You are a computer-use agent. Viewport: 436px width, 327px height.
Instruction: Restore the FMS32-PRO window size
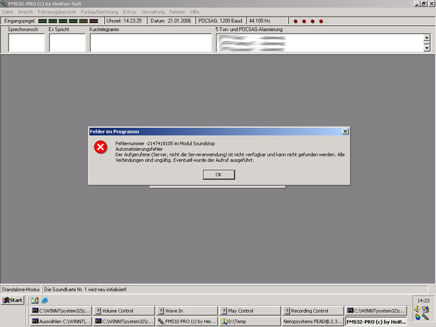(423, 3)
